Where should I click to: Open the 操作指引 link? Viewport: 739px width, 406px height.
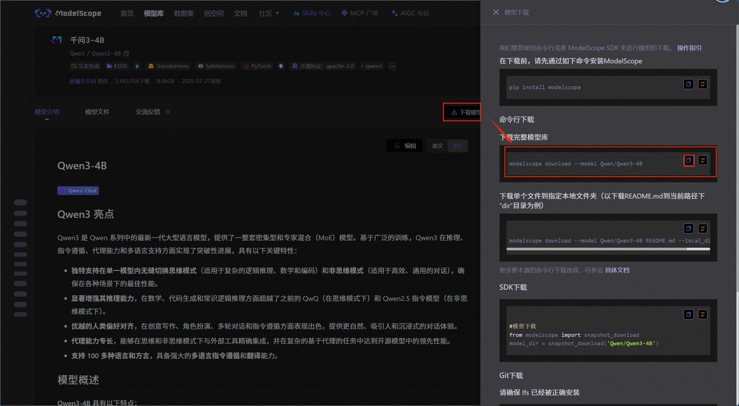click(689, 48)
